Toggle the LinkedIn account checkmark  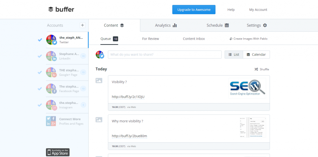pyautogui.click(x=40, y=56)
